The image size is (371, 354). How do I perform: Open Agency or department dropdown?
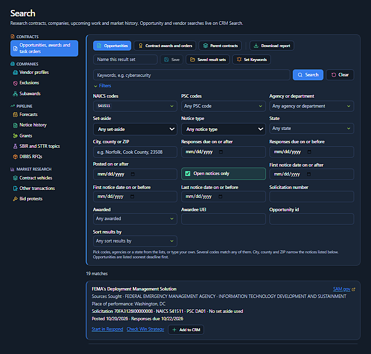click(312, 106)
